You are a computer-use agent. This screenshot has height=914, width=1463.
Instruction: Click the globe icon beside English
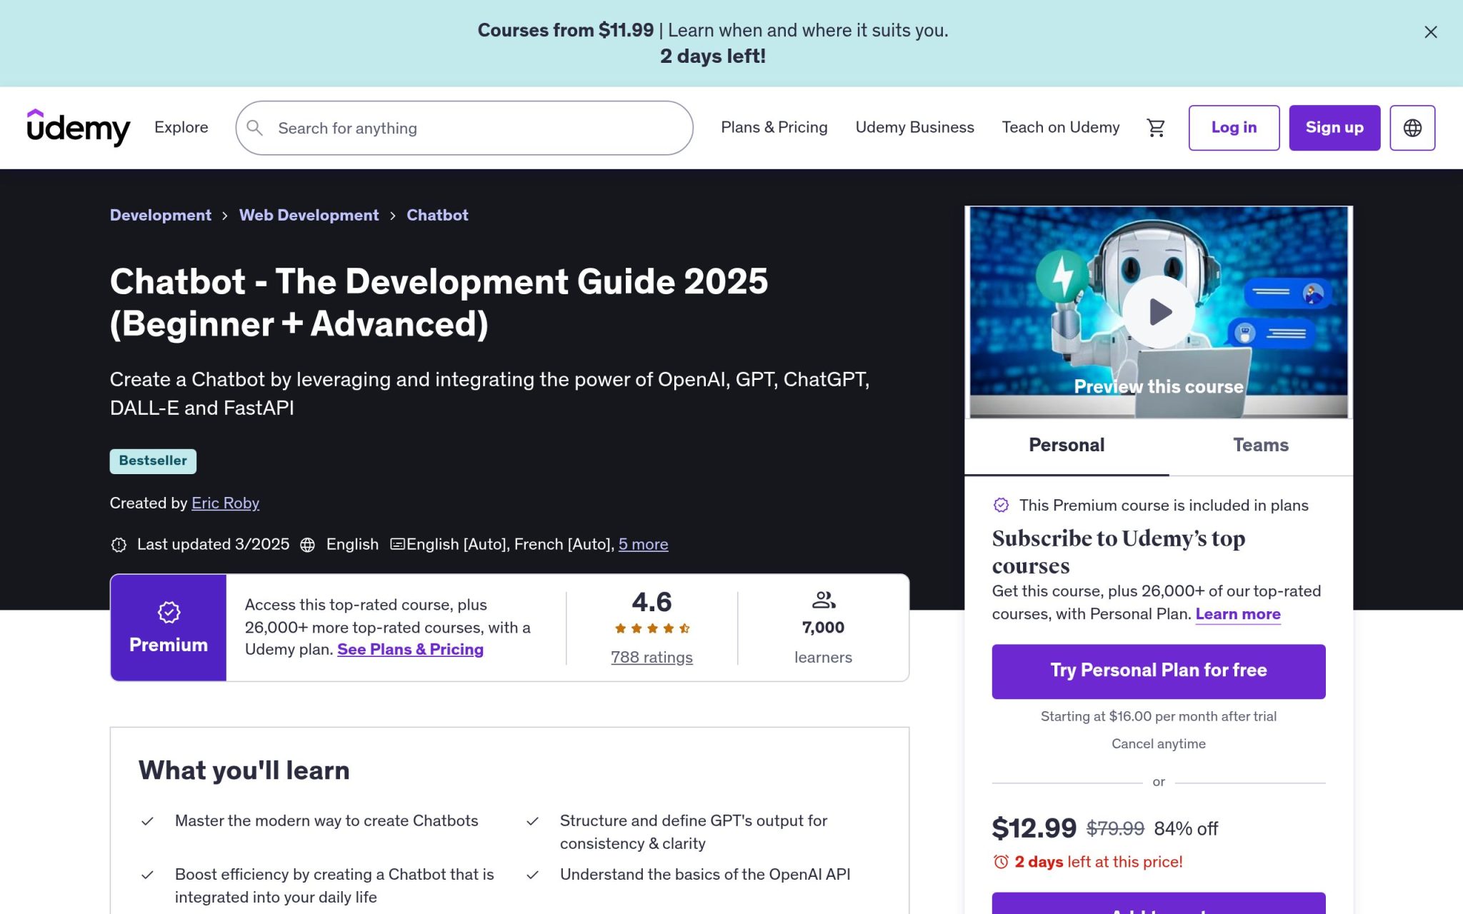308,545
